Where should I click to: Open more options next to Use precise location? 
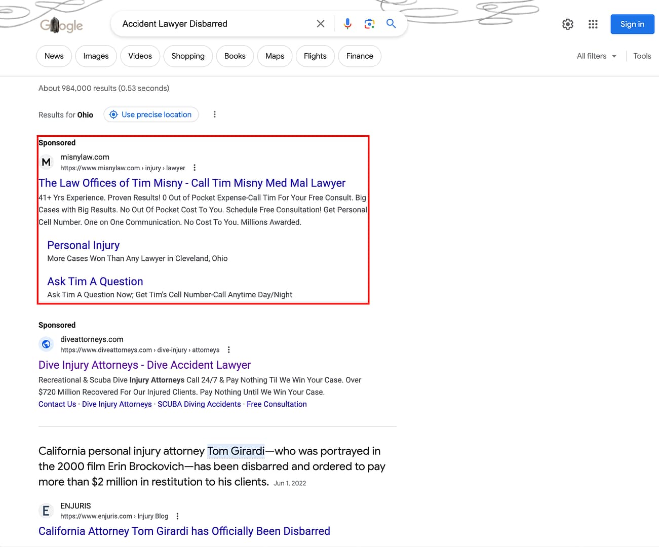tap(215, 114)
